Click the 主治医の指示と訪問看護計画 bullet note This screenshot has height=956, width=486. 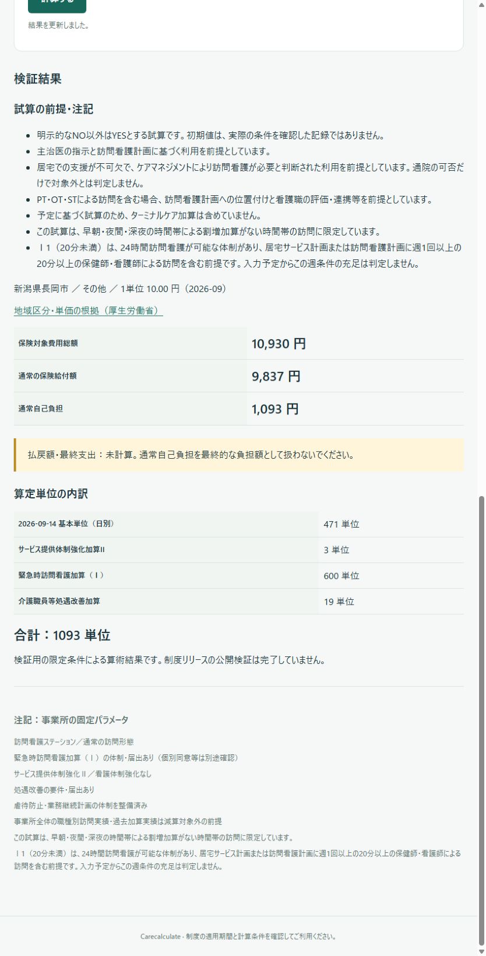[x=154, y=152]
